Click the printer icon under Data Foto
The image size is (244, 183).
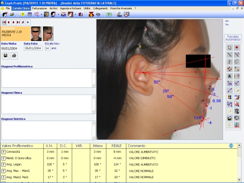pos(14,56)
